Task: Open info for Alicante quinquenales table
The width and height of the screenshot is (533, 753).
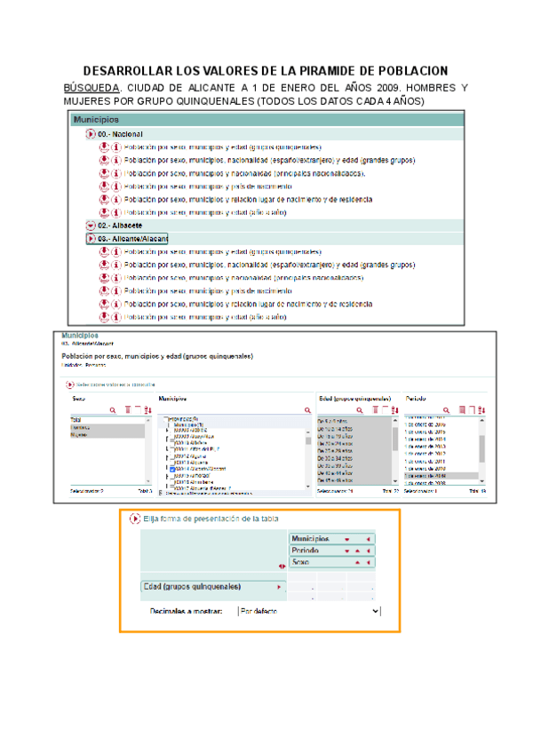Action: pos(116,251)
